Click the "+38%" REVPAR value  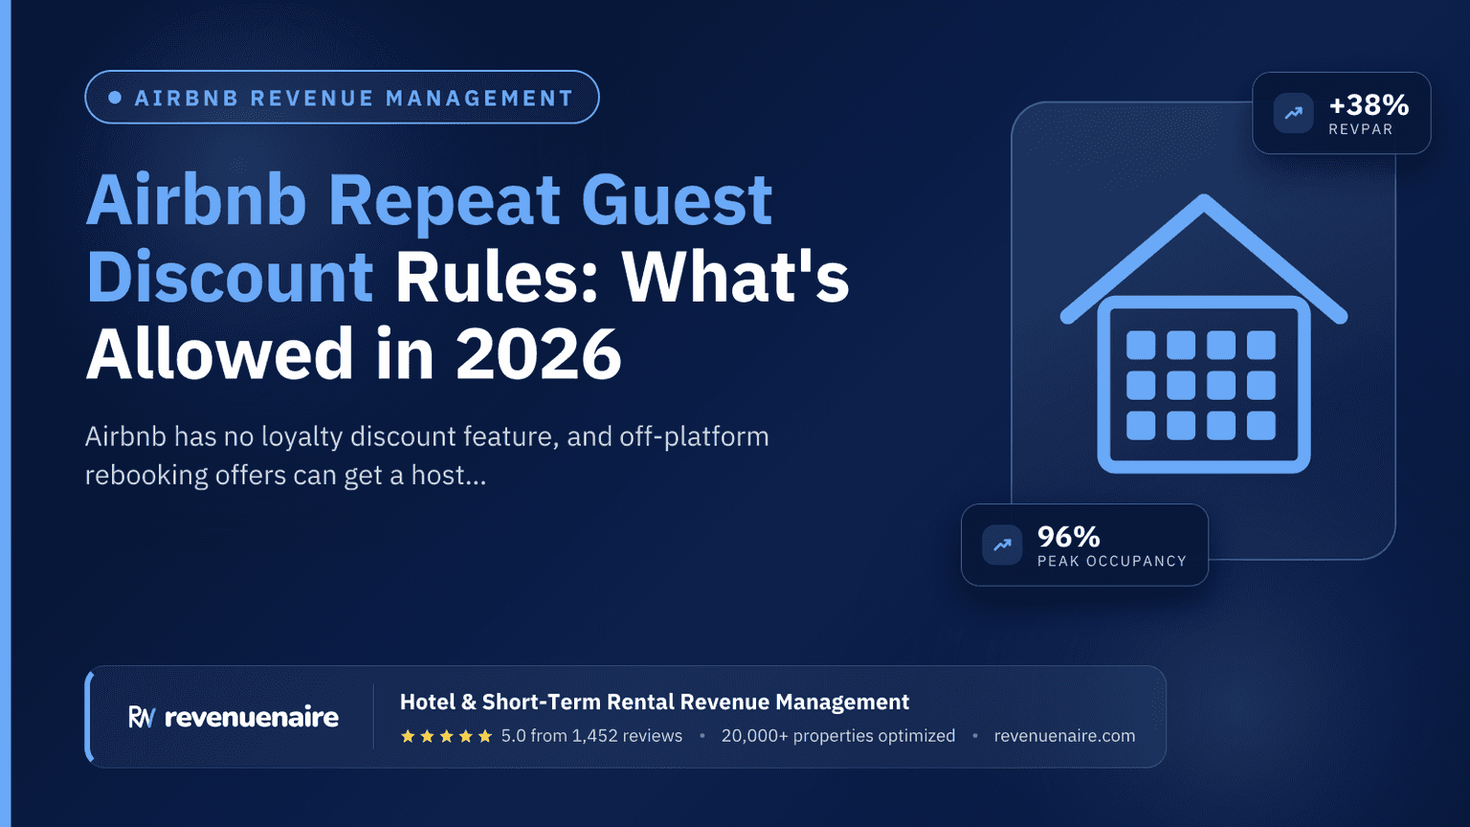click(1369, 104)
